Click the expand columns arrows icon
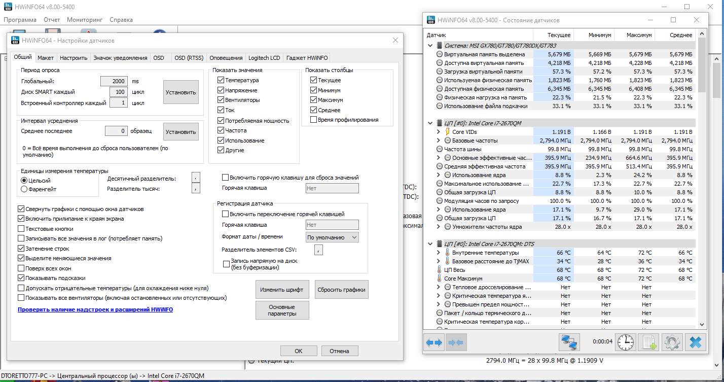The image size is (724, 382). point(434,342)
